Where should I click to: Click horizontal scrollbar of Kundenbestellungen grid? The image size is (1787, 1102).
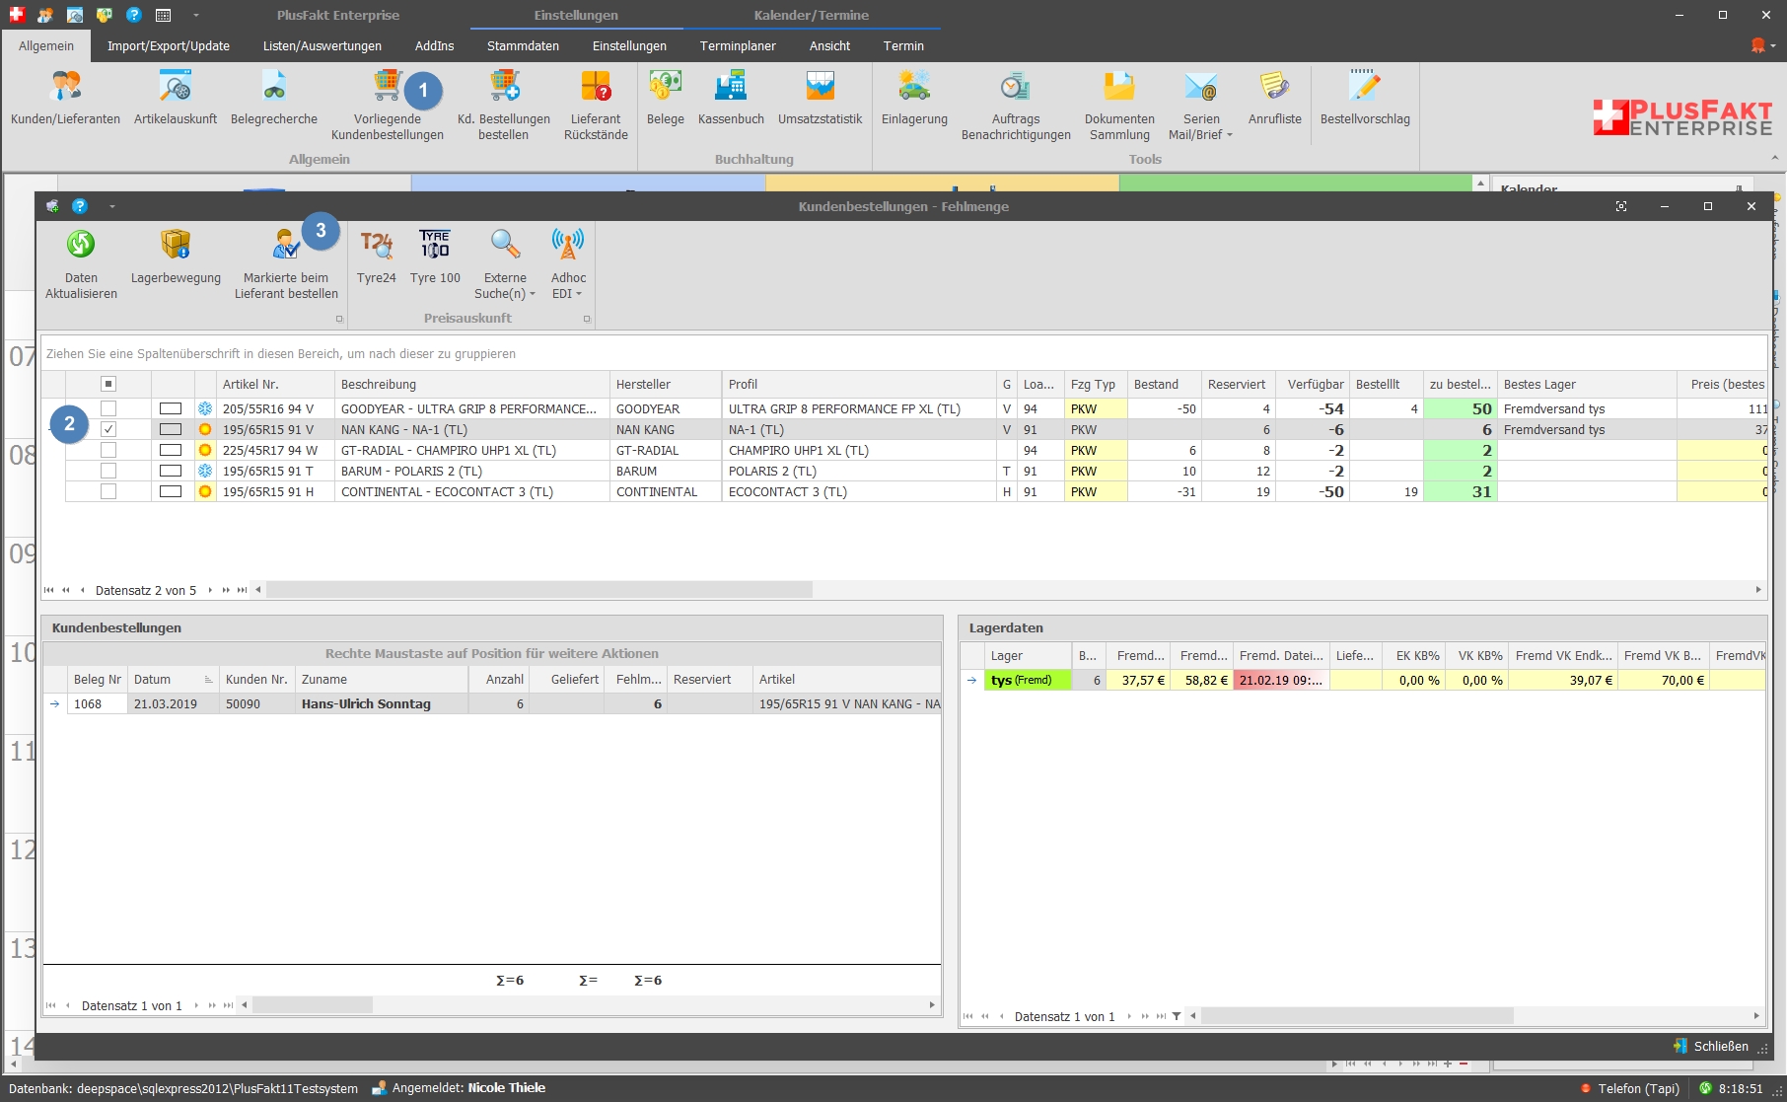pyautogui.click(x=313, y=1005)
